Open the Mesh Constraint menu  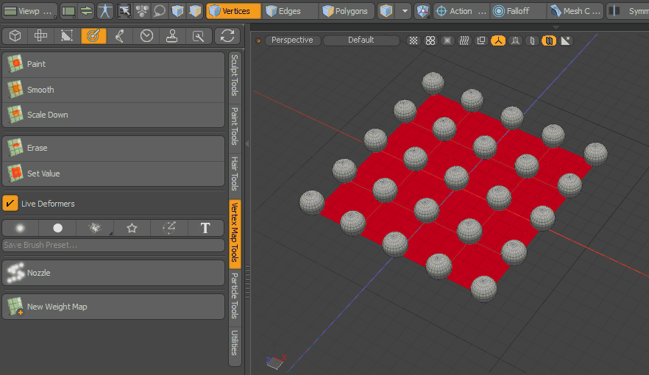point(575,11)
